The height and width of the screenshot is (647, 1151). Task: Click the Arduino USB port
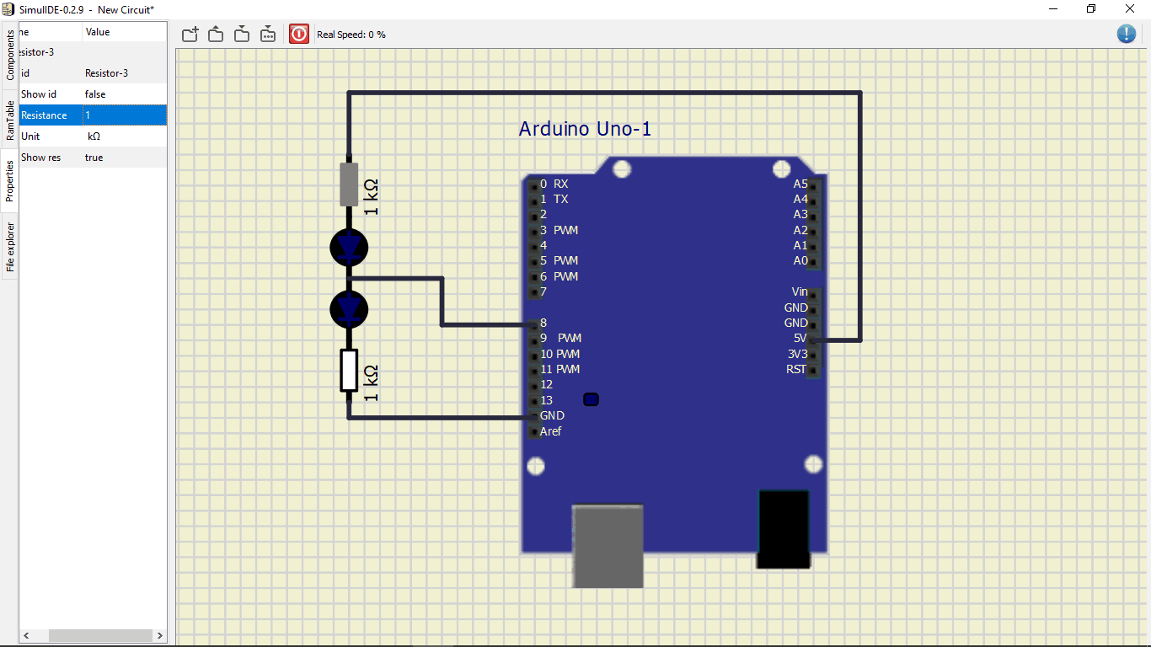coord(608,546)
